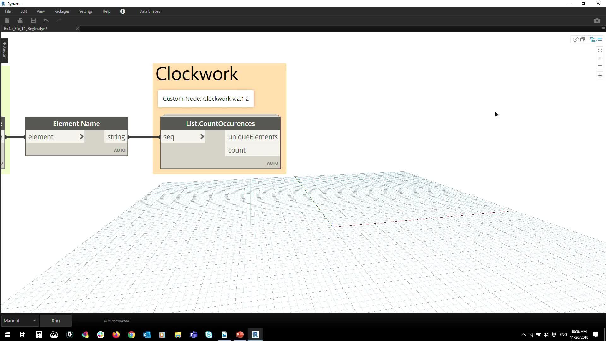Zoom out with the minus icon

coord(600,66)
